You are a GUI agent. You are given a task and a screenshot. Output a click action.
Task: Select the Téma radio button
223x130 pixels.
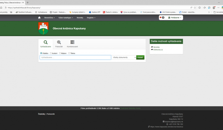coord(69,53)
